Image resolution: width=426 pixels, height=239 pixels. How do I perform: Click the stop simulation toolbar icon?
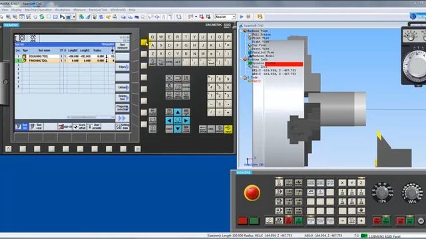[x=248, y=17]
